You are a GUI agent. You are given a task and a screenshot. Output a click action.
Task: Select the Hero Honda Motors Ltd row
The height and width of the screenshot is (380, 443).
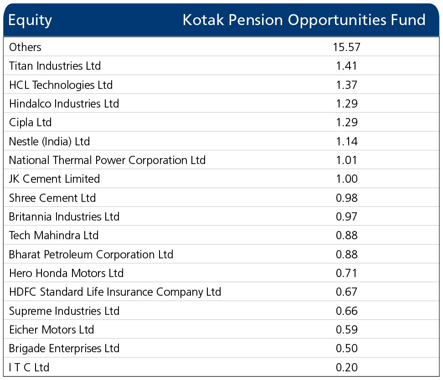(221, 273)
